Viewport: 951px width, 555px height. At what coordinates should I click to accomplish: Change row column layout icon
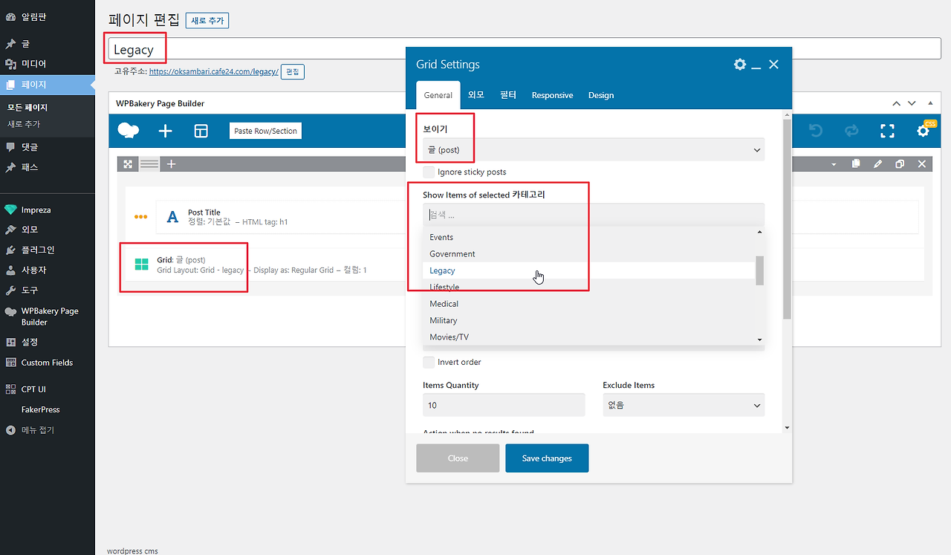[149, 163]
